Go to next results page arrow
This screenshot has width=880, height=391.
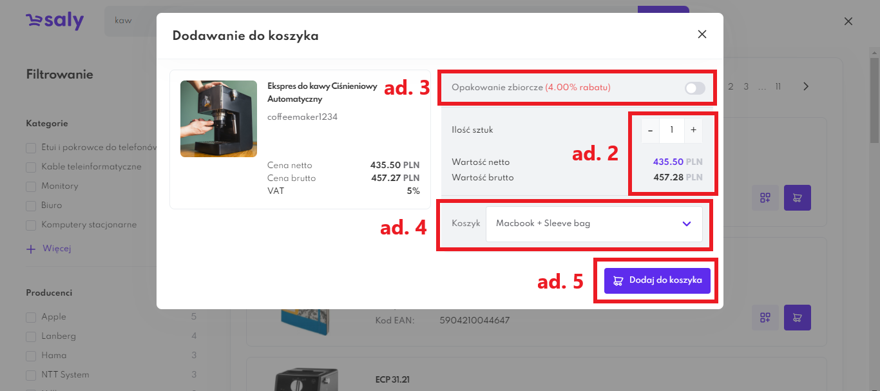tap(805, 86)
